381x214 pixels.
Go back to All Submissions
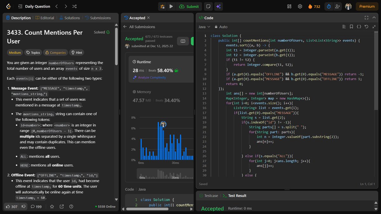pyautogui.click(x=139, y=27)
